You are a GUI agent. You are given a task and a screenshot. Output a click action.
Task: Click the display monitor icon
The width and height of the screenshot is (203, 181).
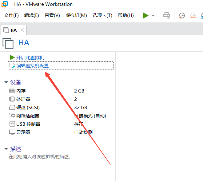click(12, 132)
